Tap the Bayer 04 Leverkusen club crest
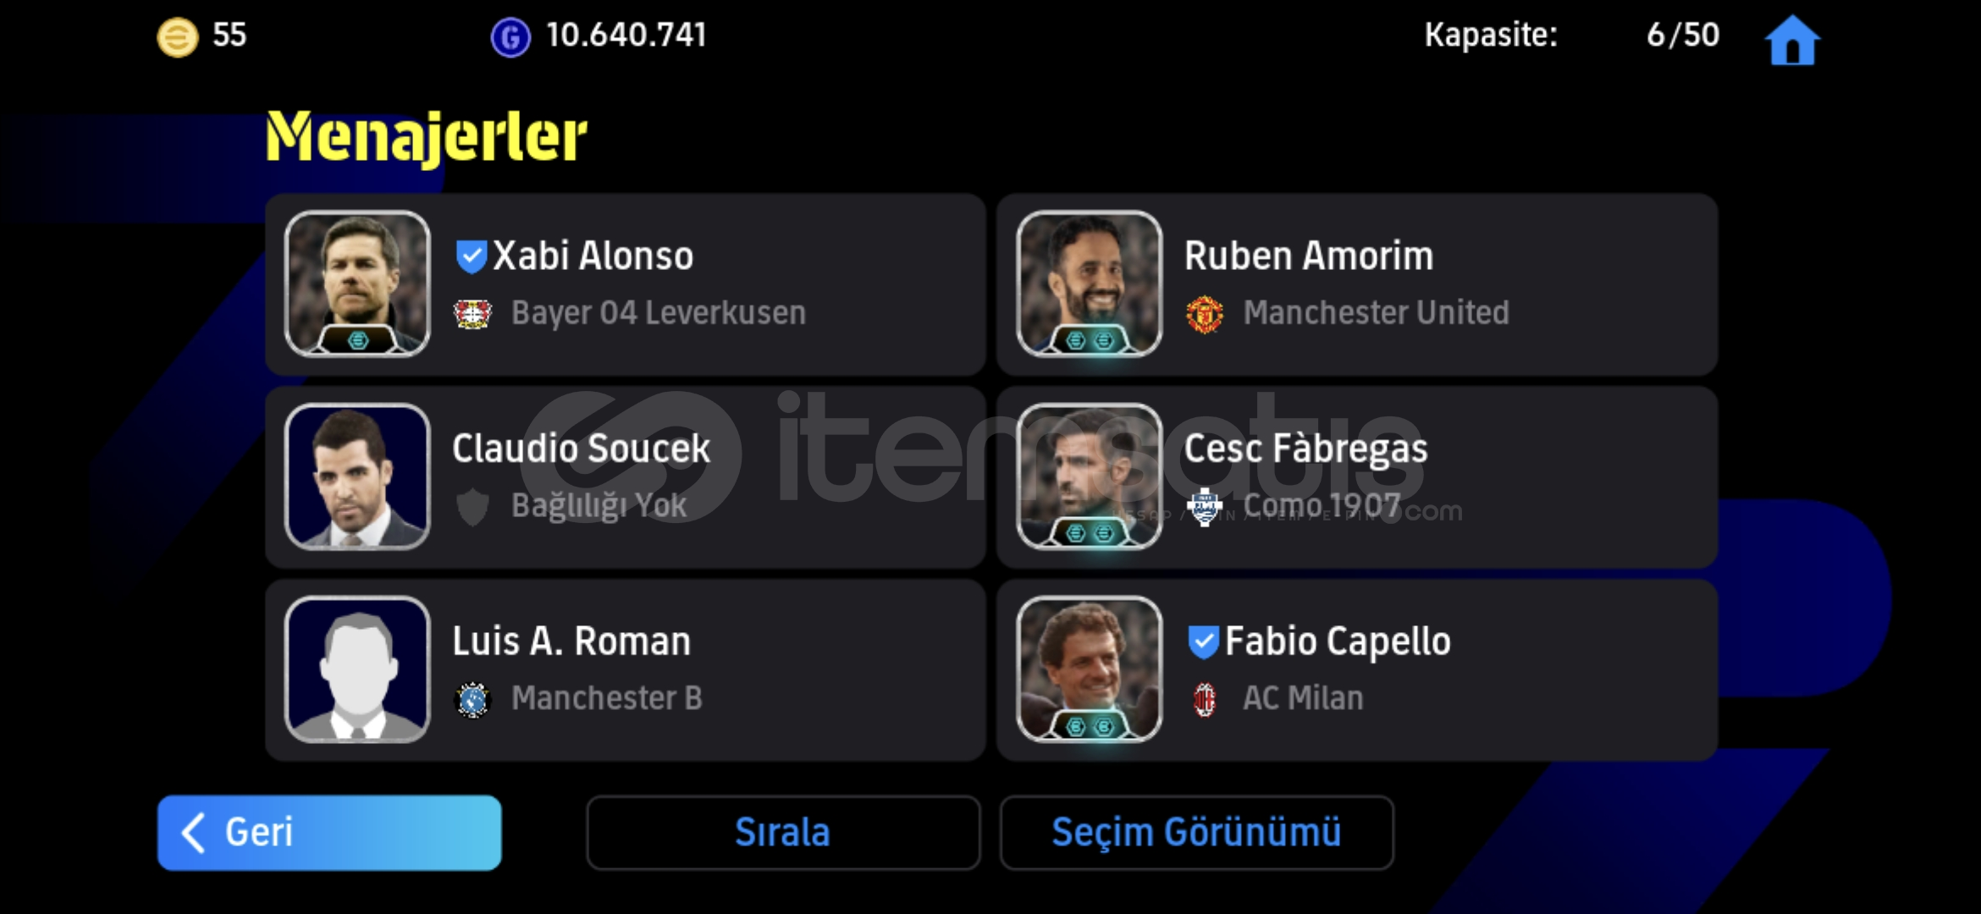 pos(472,314)
